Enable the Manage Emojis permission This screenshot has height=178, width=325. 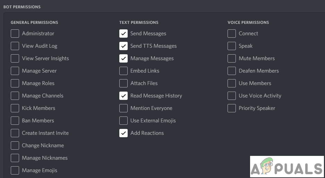pyautogui.click(x=15, y=170)
